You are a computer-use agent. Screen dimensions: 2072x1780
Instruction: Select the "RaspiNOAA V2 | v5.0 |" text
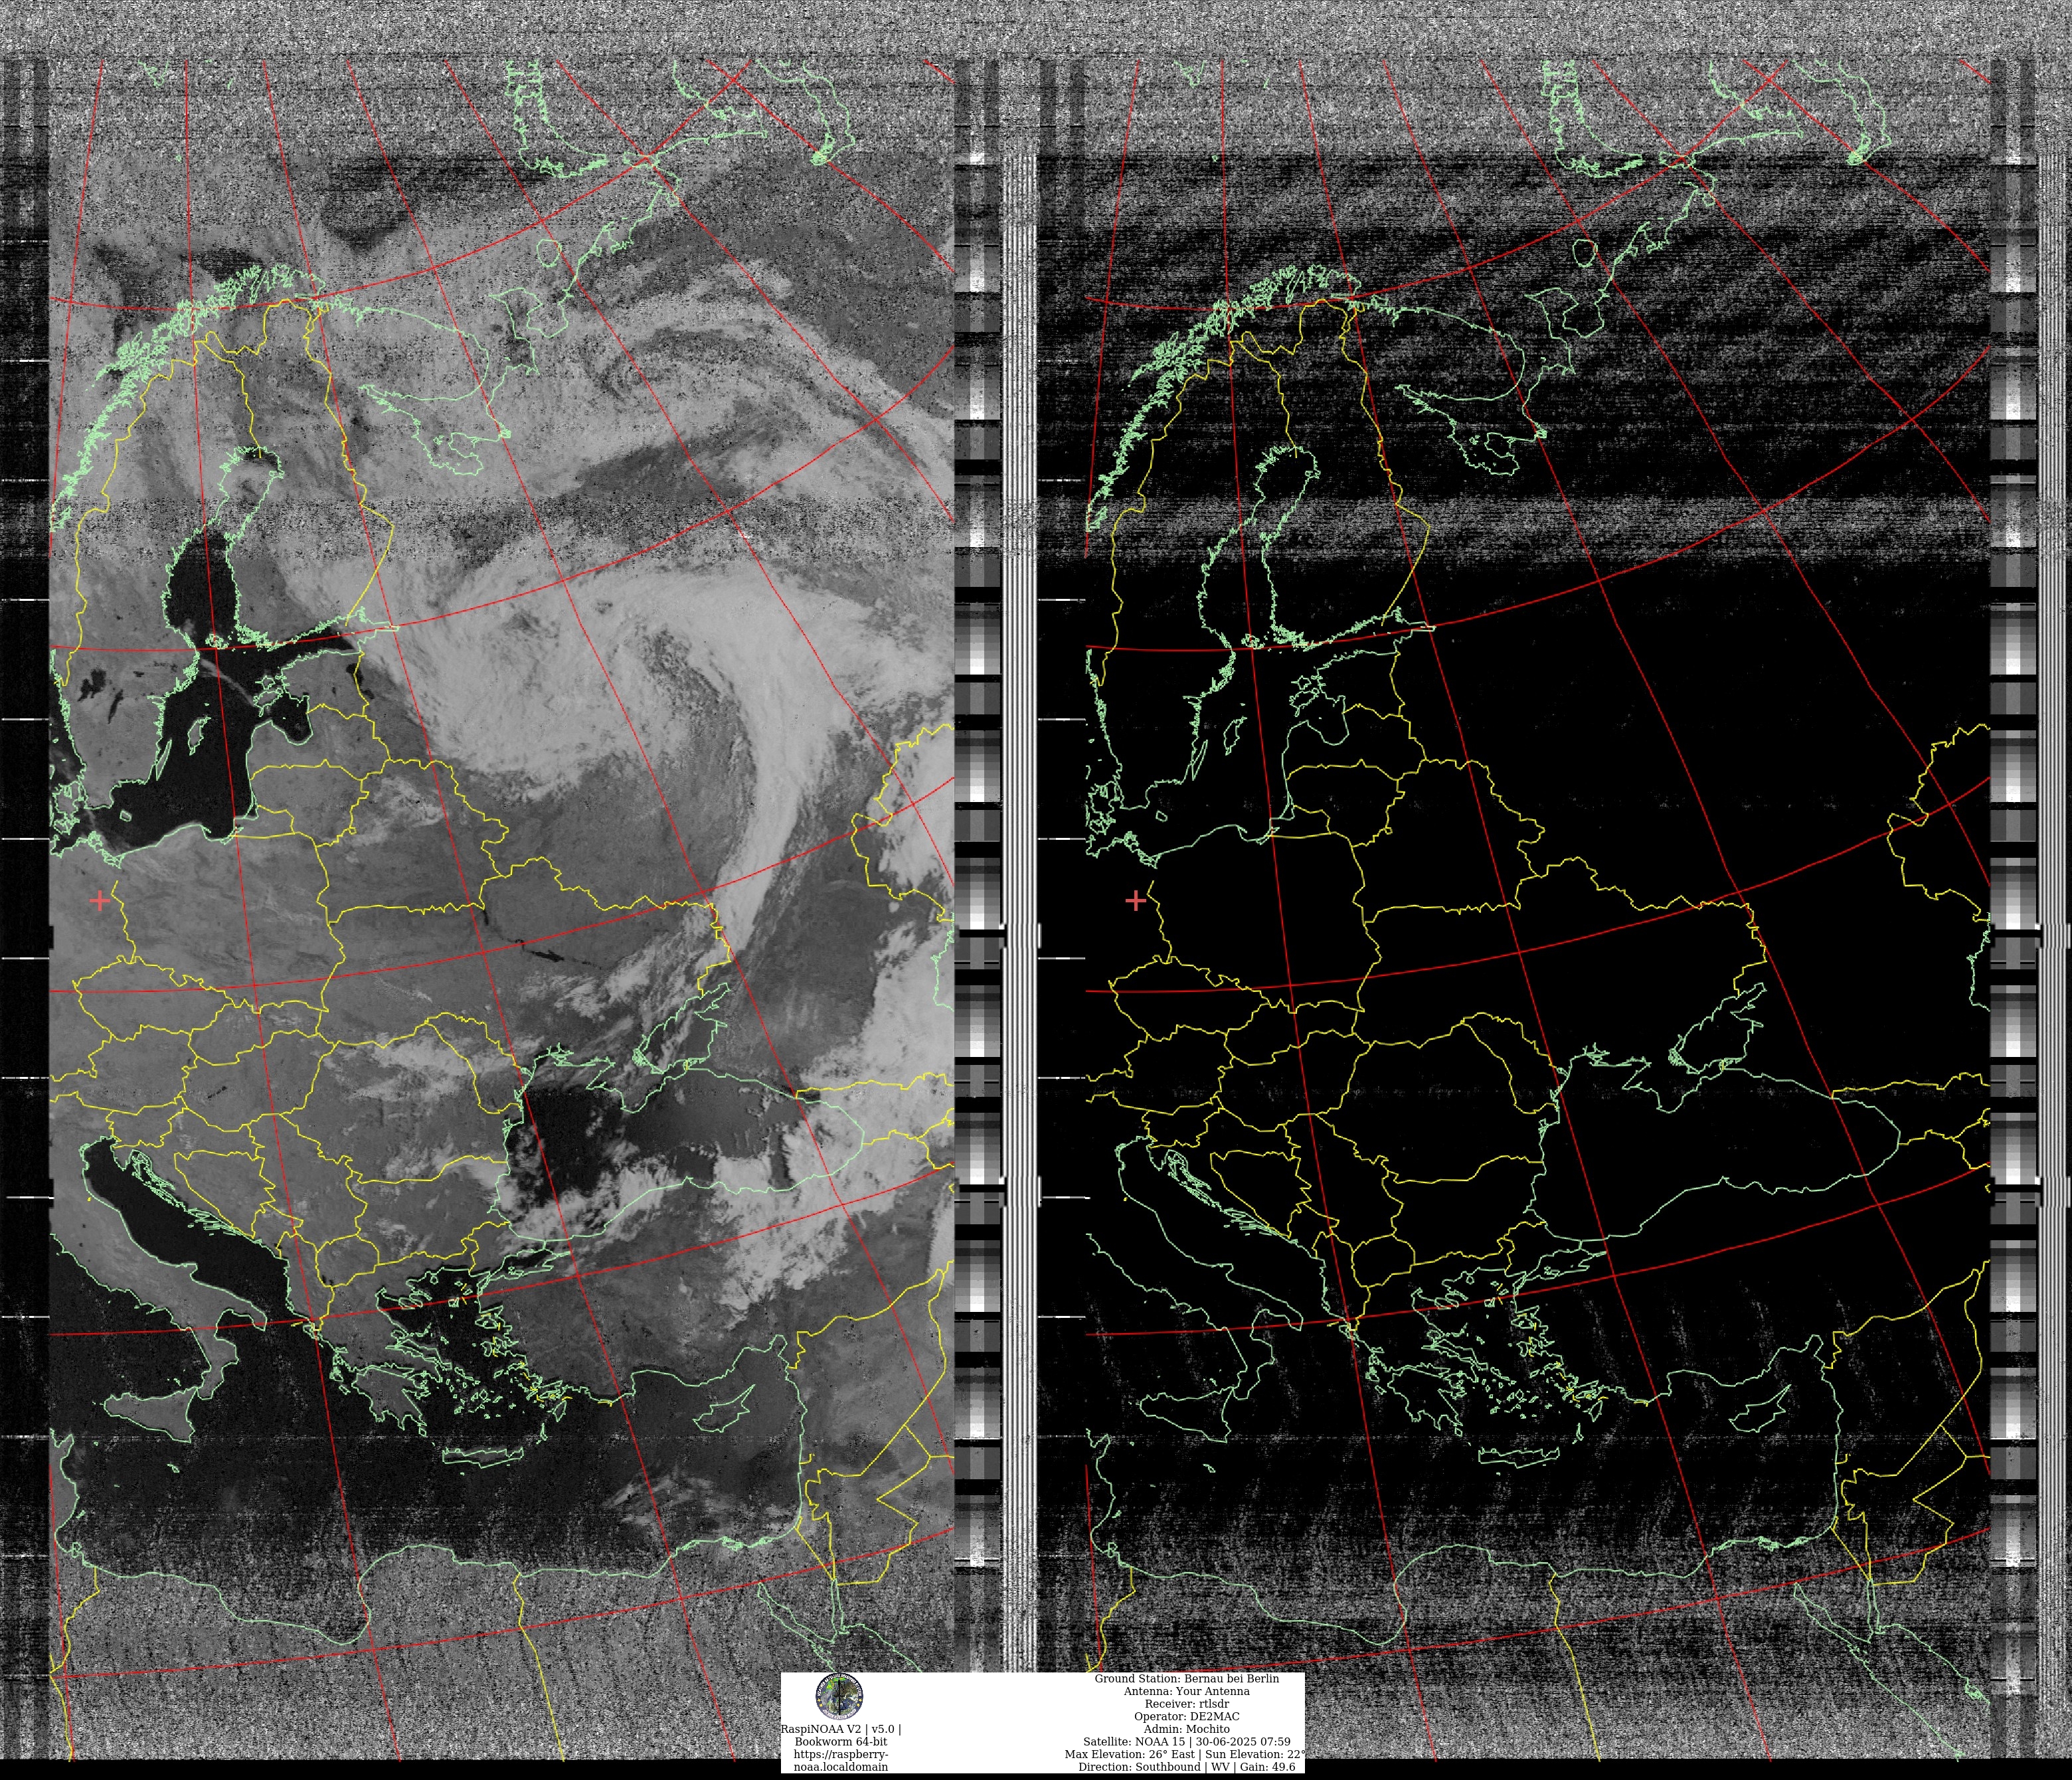[x=840, y=1729]
